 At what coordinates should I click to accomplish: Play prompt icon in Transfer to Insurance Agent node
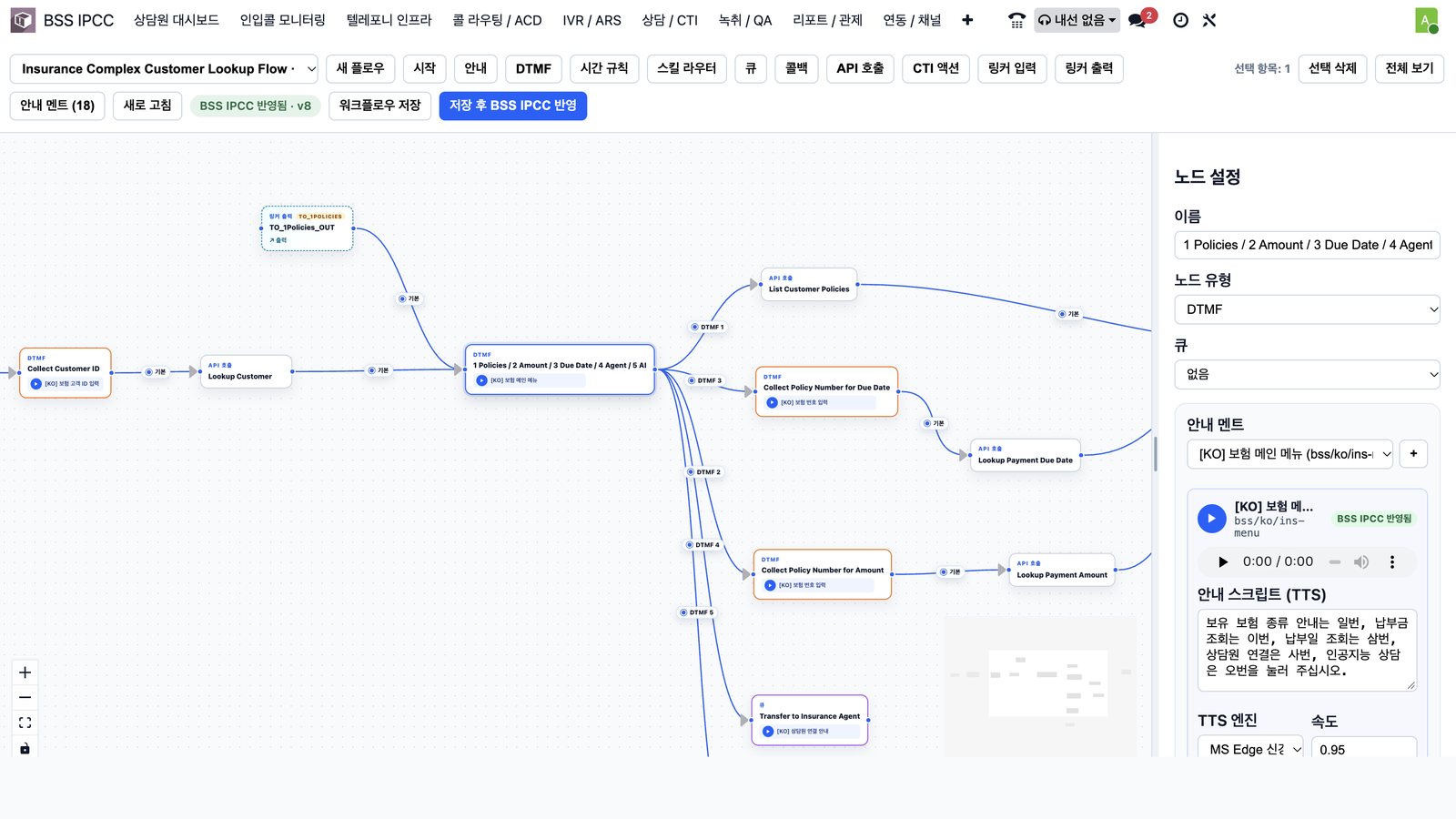point(768,732)
